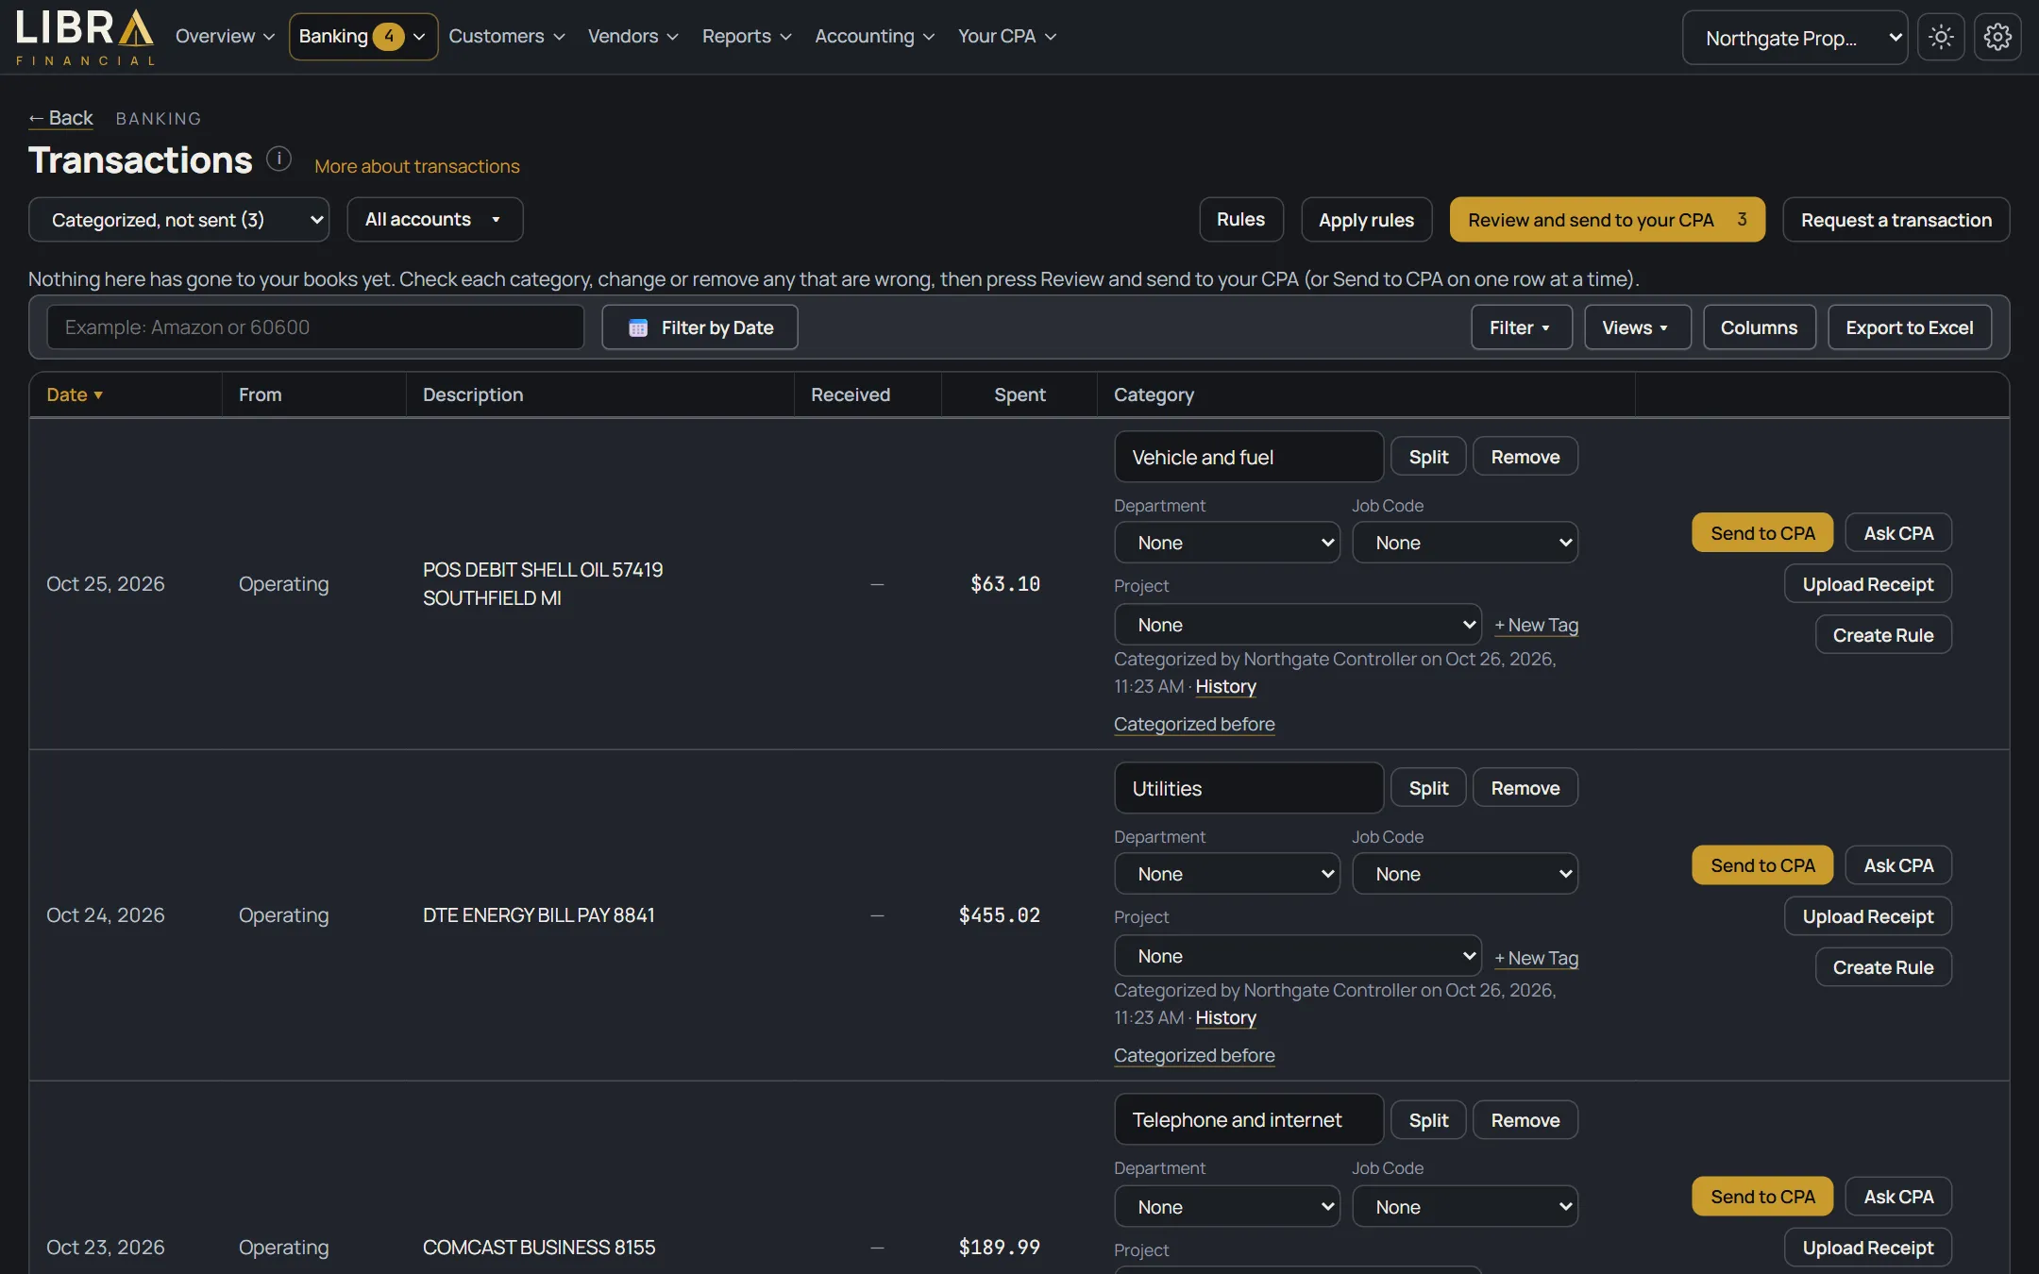Screen dimensions: 2039x1274
Task: Open Job Code dropdown for DTE Energy row
Action: point(1464,874)
